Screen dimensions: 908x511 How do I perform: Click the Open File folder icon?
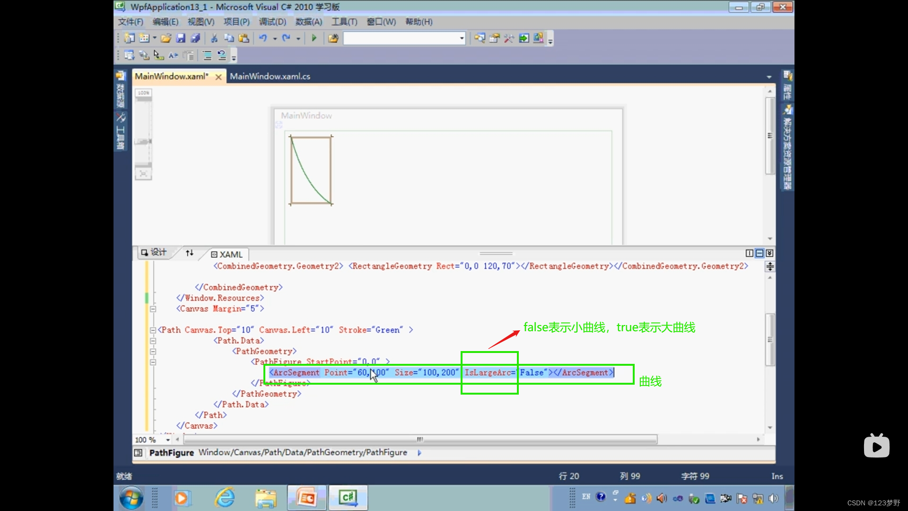[166, 38]
